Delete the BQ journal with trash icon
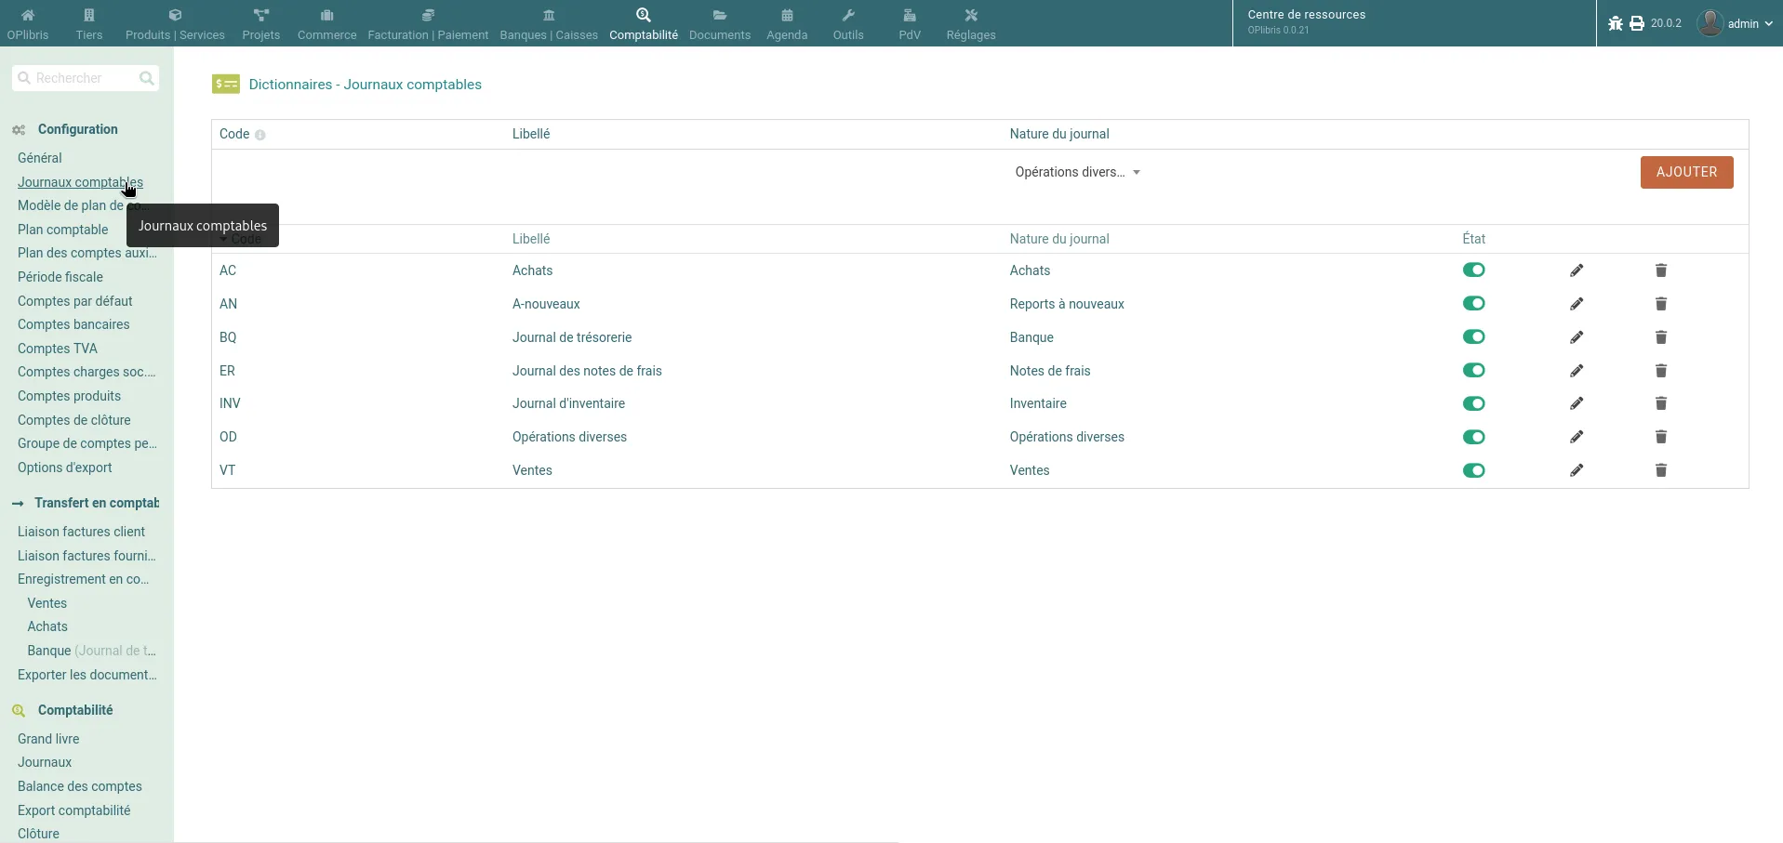This screenshot has height=843, width=1783. tap(1661, 337)
